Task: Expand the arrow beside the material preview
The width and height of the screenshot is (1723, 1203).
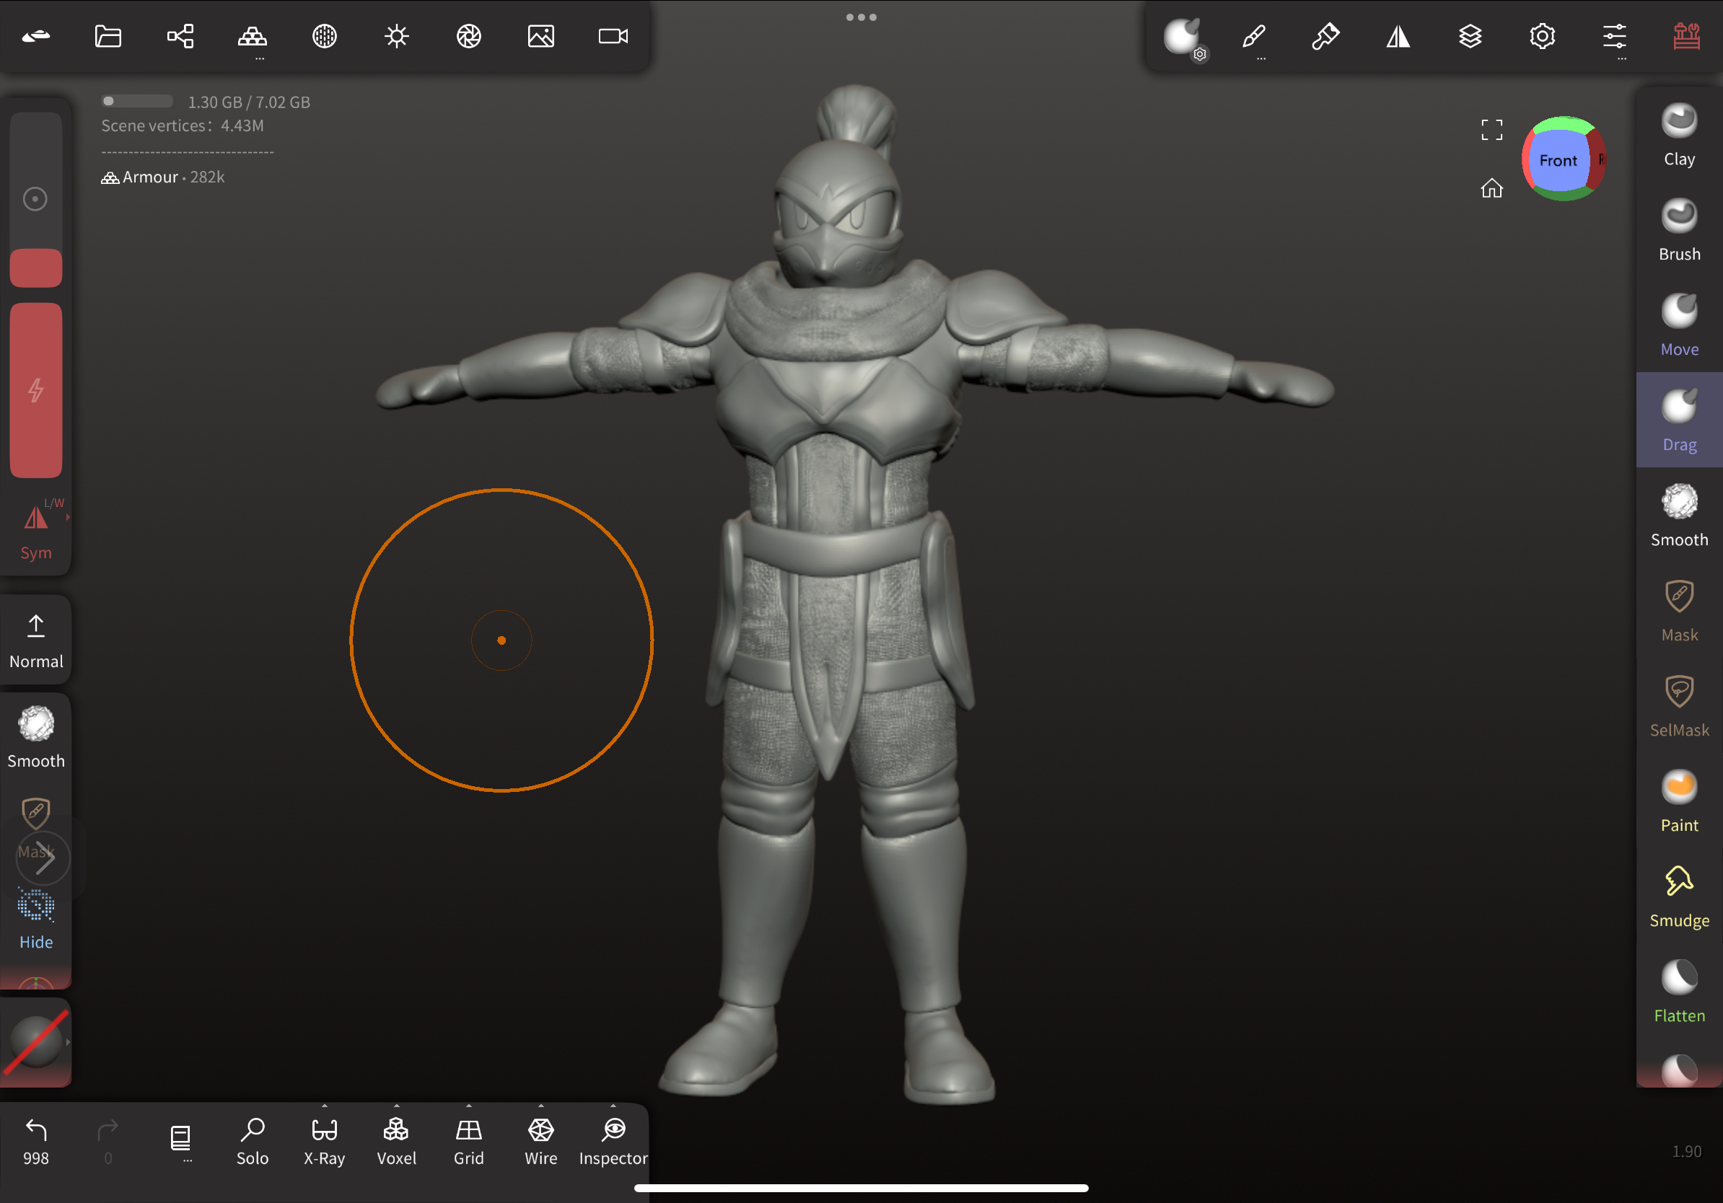Action: pyautogui.click(x=69, y=1041)
